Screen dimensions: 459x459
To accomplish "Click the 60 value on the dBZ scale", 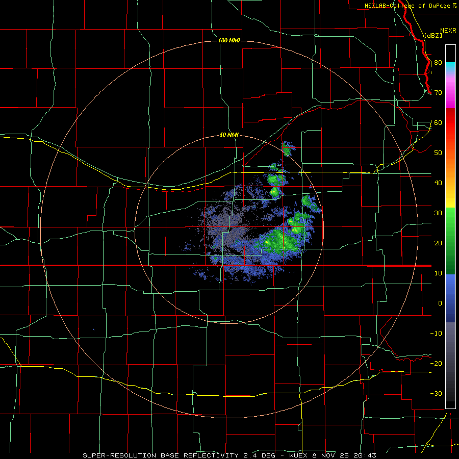I will (x=438, y=123).
